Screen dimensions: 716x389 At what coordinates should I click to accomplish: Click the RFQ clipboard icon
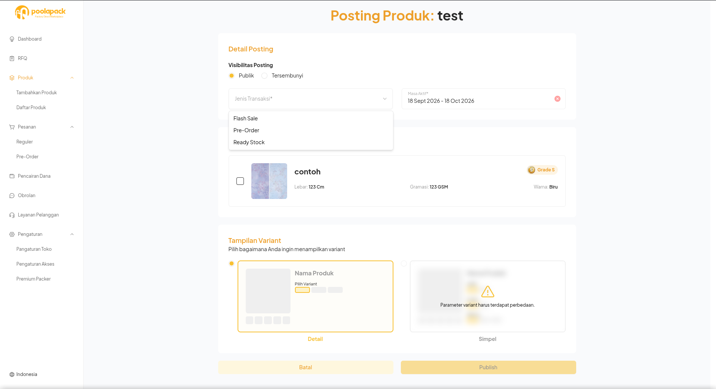12,58
